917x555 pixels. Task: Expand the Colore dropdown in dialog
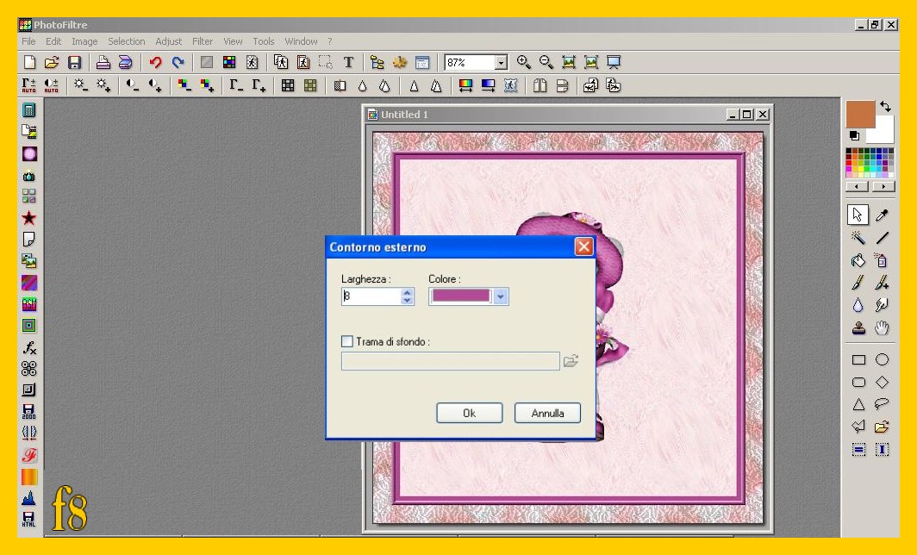502,296
